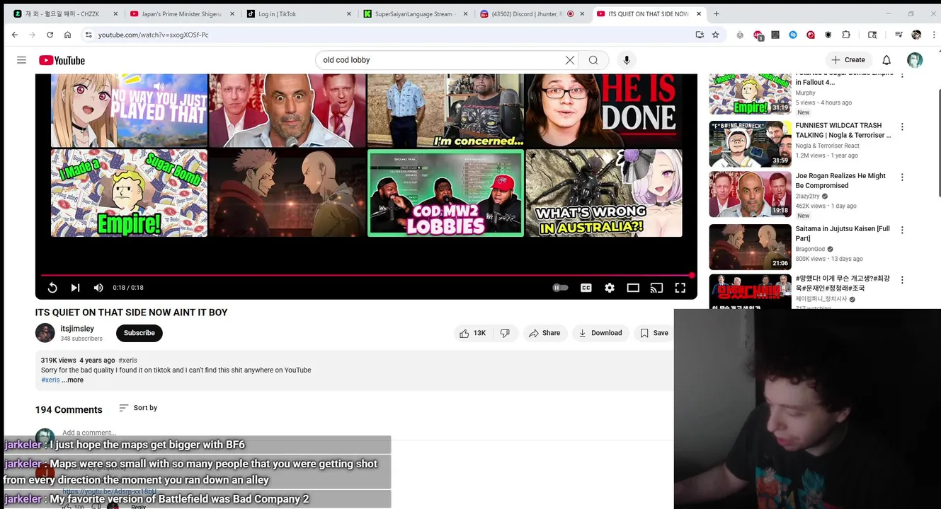Start voice search with microphone
941x509 pixels.
click(x=627, y=60)
